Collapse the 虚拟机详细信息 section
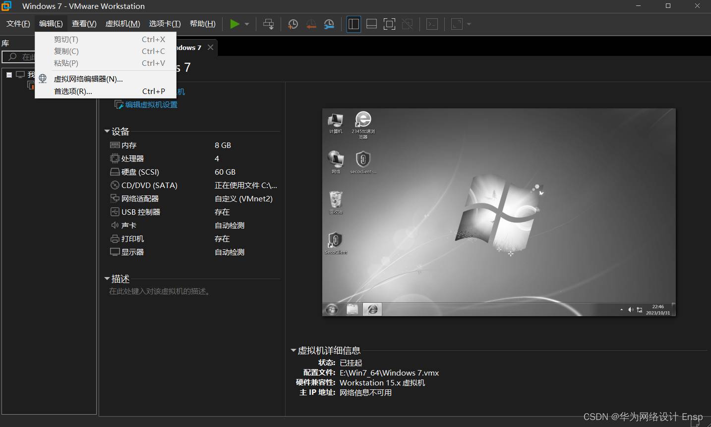 [x=293, y=351]
